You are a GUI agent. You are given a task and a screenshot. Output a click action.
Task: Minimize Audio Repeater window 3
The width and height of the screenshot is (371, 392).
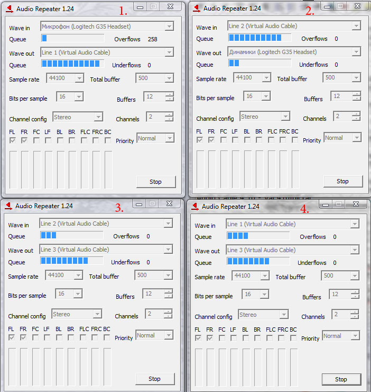pos(139,203)
